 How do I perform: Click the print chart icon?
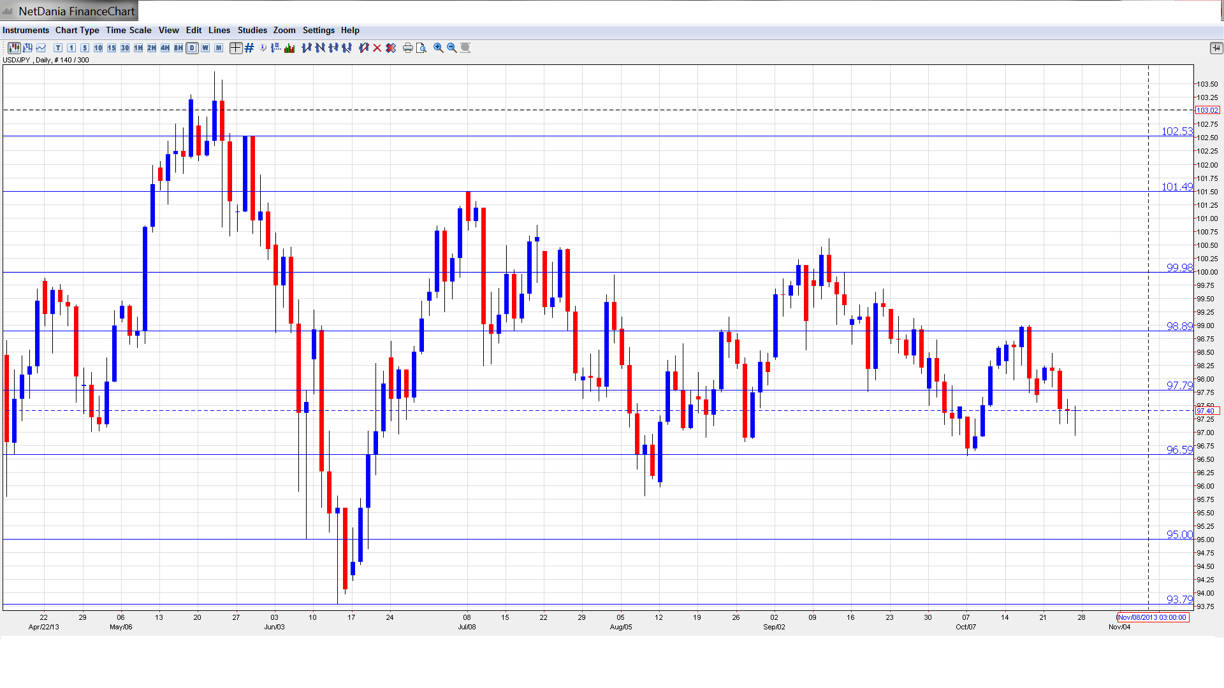click(408, 48)
